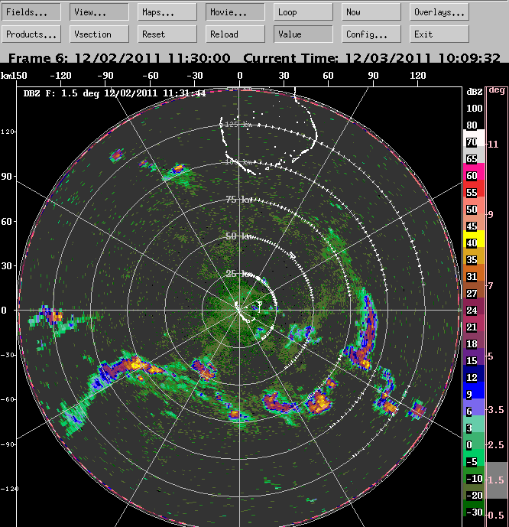Pick the 2.5 deg elevation tilt

pyautogui.click(x=496, y=445)
